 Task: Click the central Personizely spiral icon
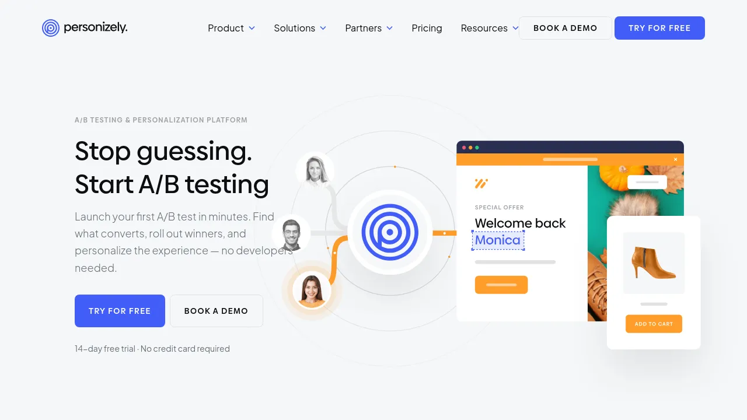tap(390, 232)
